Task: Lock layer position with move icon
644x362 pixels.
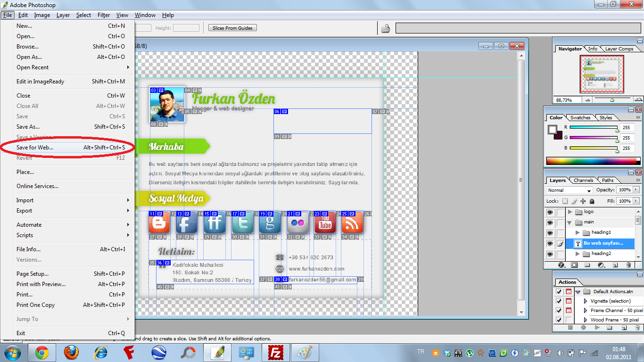Action: click(x=583, y=201)
